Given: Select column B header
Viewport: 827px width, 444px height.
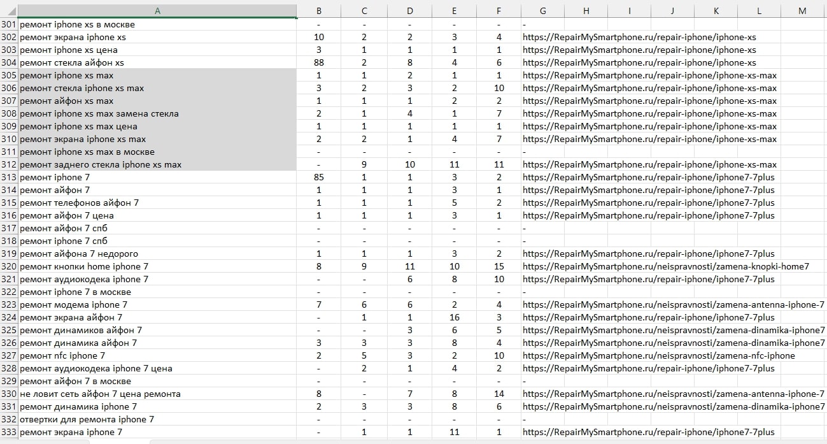Looking at the screenshot, I should [319, 11].
